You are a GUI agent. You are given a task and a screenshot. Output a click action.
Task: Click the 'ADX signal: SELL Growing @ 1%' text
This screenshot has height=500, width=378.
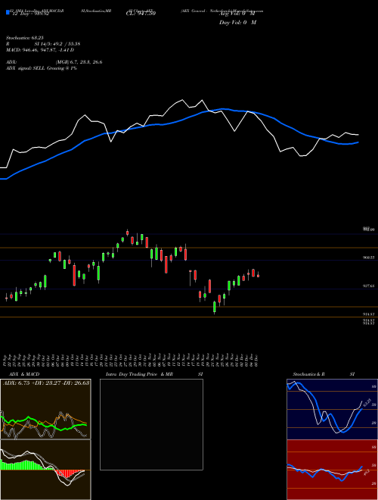42,68
